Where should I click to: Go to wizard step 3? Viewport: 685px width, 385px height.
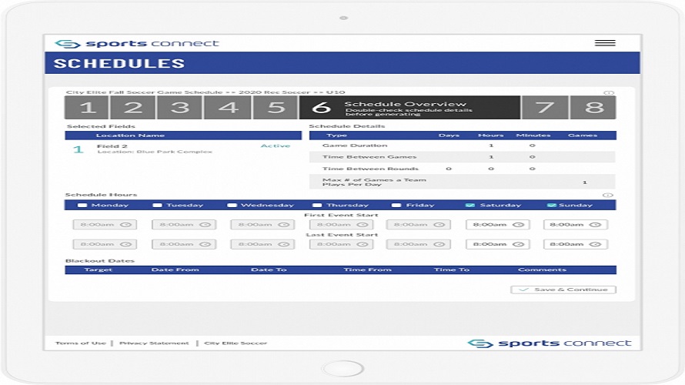tap(180, 108)
